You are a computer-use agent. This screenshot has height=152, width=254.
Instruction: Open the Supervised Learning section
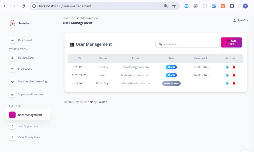(30, 94)
